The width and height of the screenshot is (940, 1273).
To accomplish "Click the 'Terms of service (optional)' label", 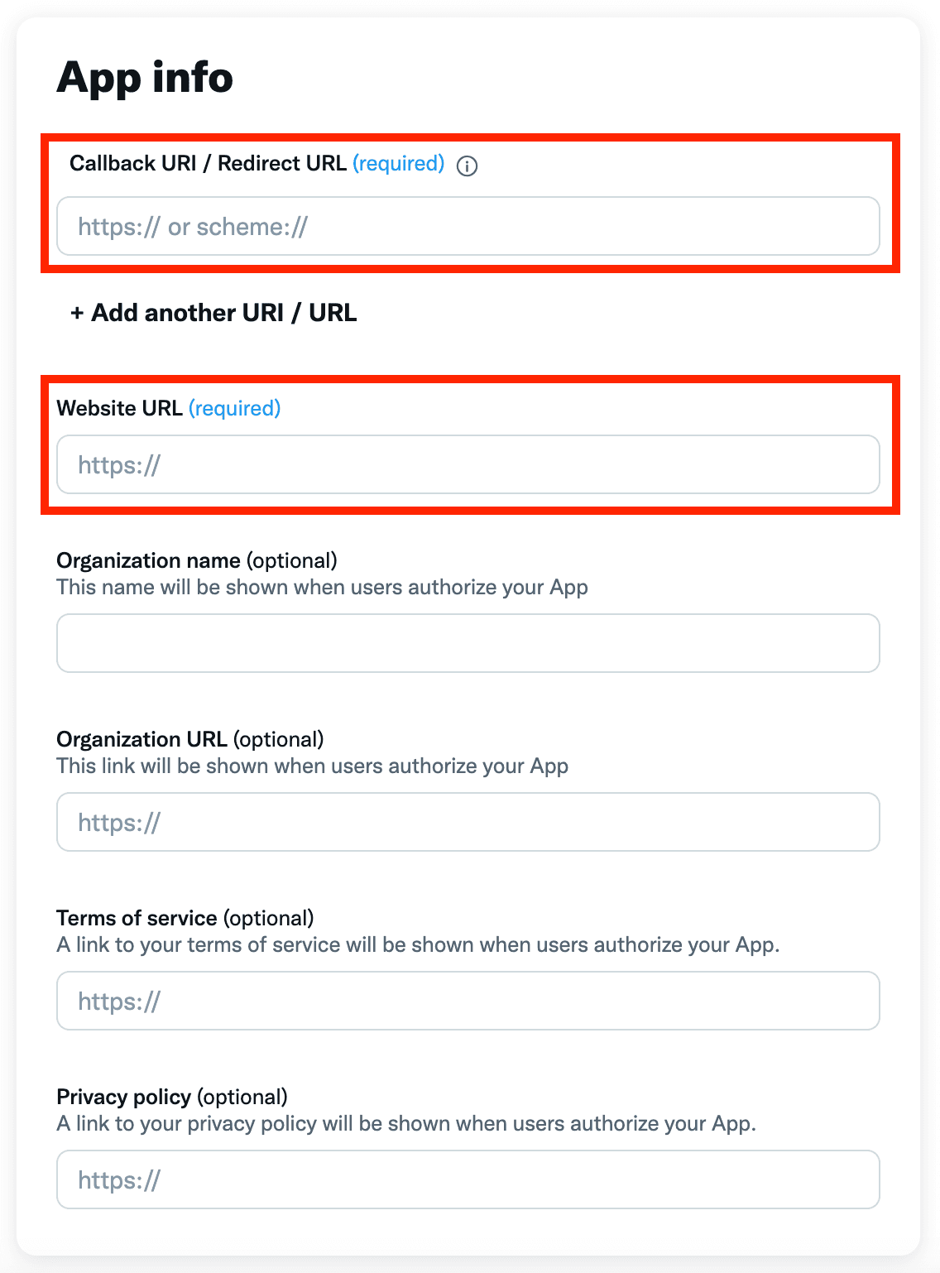I will coord(185,918).
